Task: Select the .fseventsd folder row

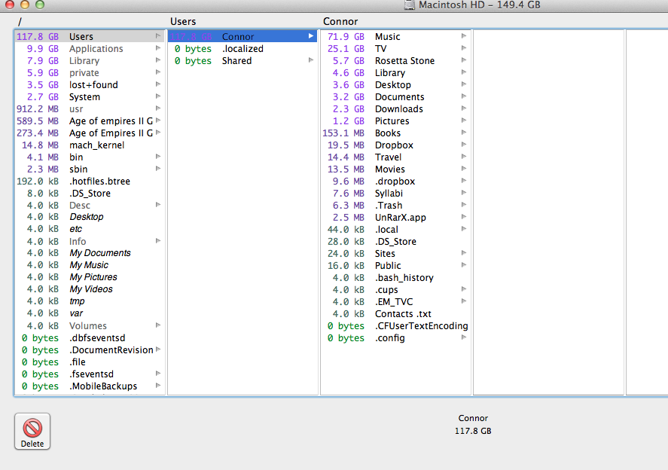Action: pyautogui.click(x=90, y=374)
